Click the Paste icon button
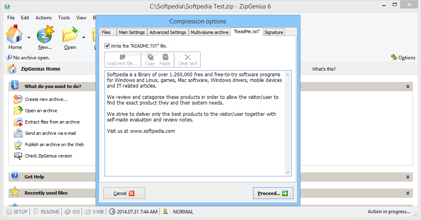This screenshot has height=220, width=421. (x=165, y=57)
